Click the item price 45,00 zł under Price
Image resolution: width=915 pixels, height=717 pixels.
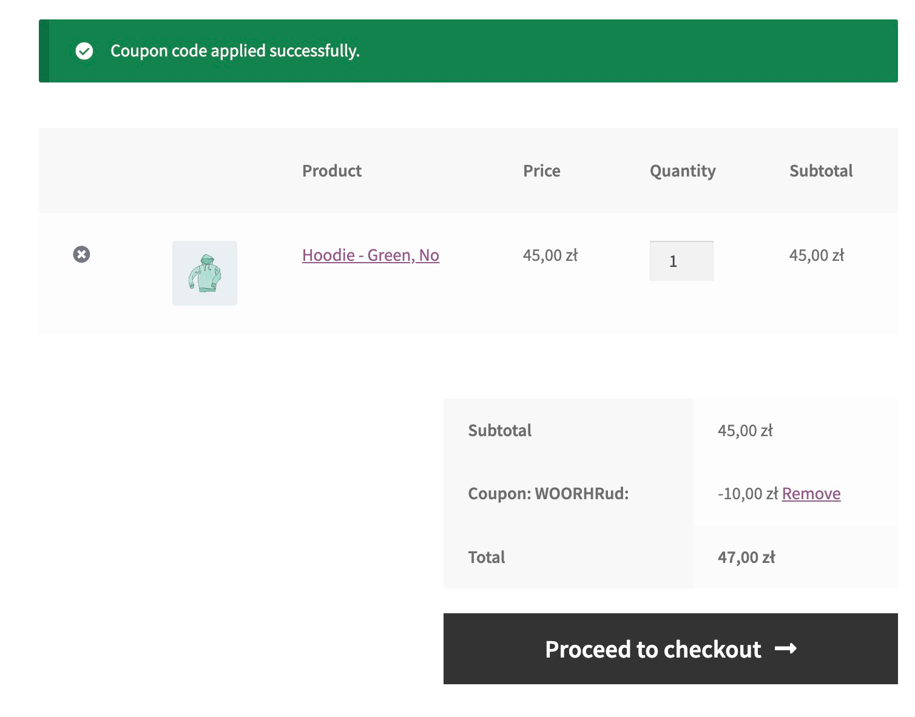[550, 255]
